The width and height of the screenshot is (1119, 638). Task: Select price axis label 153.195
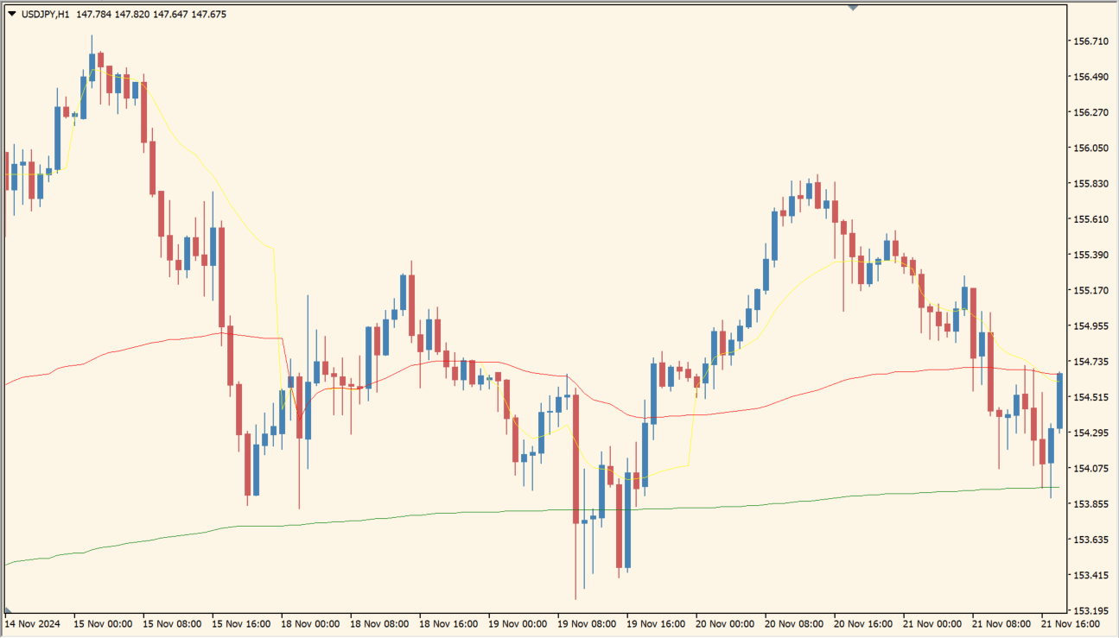(1090, 611)
